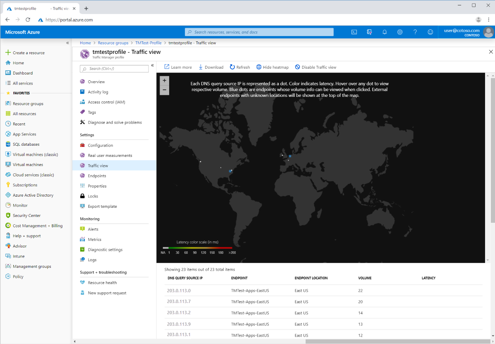Download the Traffic view report
Image resolution: width=495 pixels, height=344 pixels.
(211, 67)
